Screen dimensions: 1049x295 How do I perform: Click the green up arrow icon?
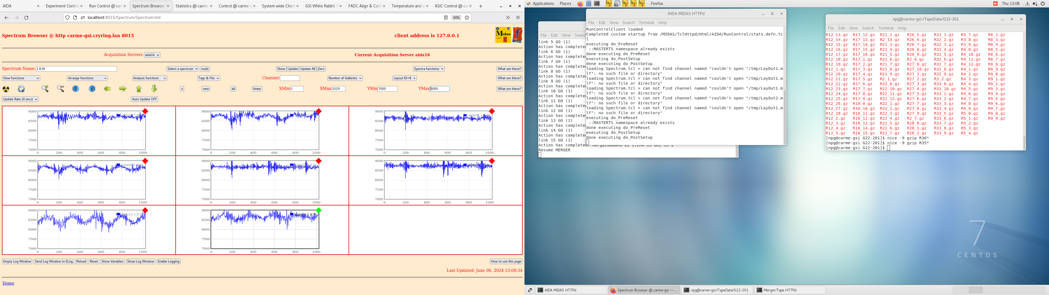[139, 89]
